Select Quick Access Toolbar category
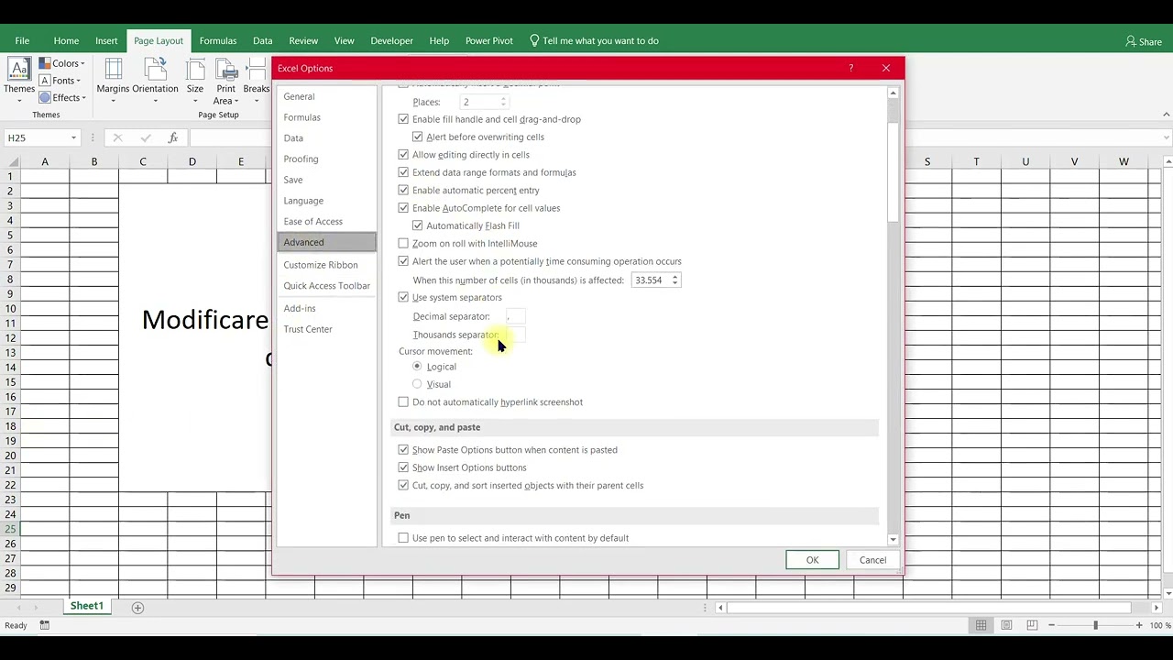This screenshot has width=1173, height=660. 326,286
